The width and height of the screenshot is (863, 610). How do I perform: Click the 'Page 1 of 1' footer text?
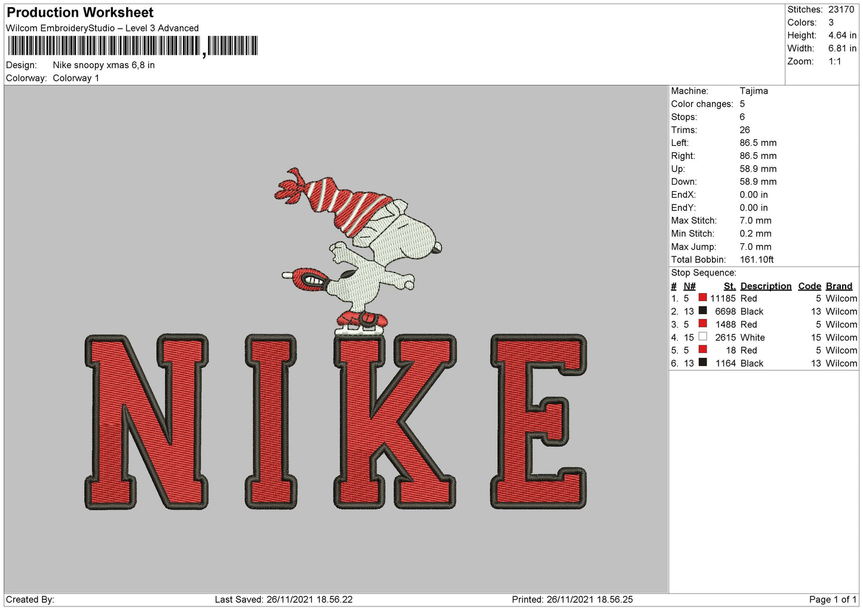coord(833,600)
